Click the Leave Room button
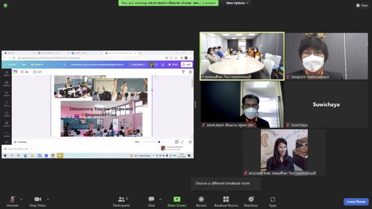372x209 pixels. 356,202
